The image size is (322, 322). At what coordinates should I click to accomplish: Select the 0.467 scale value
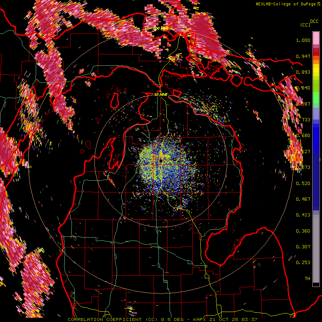303,199
